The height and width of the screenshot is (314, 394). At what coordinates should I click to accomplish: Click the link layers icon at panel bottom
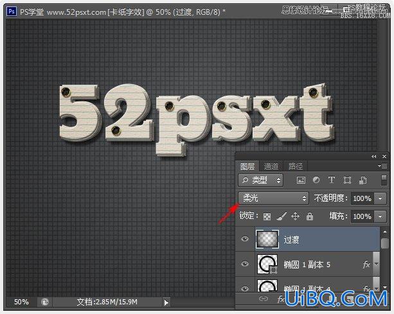tap(264, 299)
